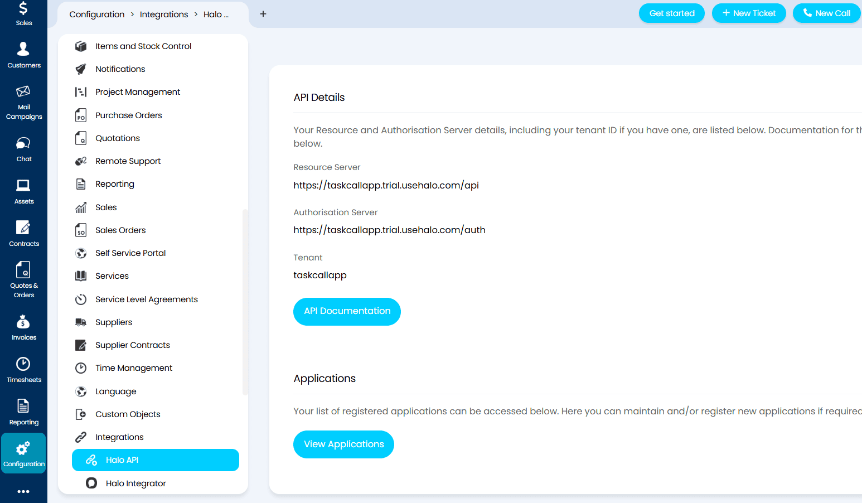Create a New Ticket
Image resolution: width=862 pixels, height=503 pixels.
(x=749, y=13)
